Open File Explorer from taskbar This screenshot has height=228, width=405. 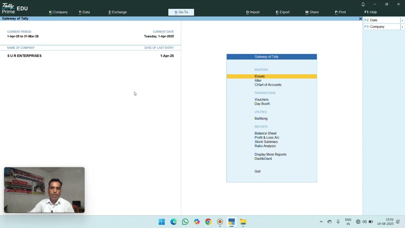243,222
